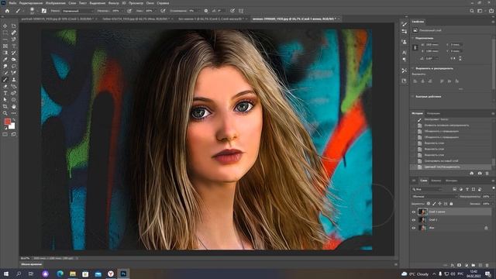Select the Crop tool
The width and height of the screenshot is (496, 279).
tap(5, 106)
